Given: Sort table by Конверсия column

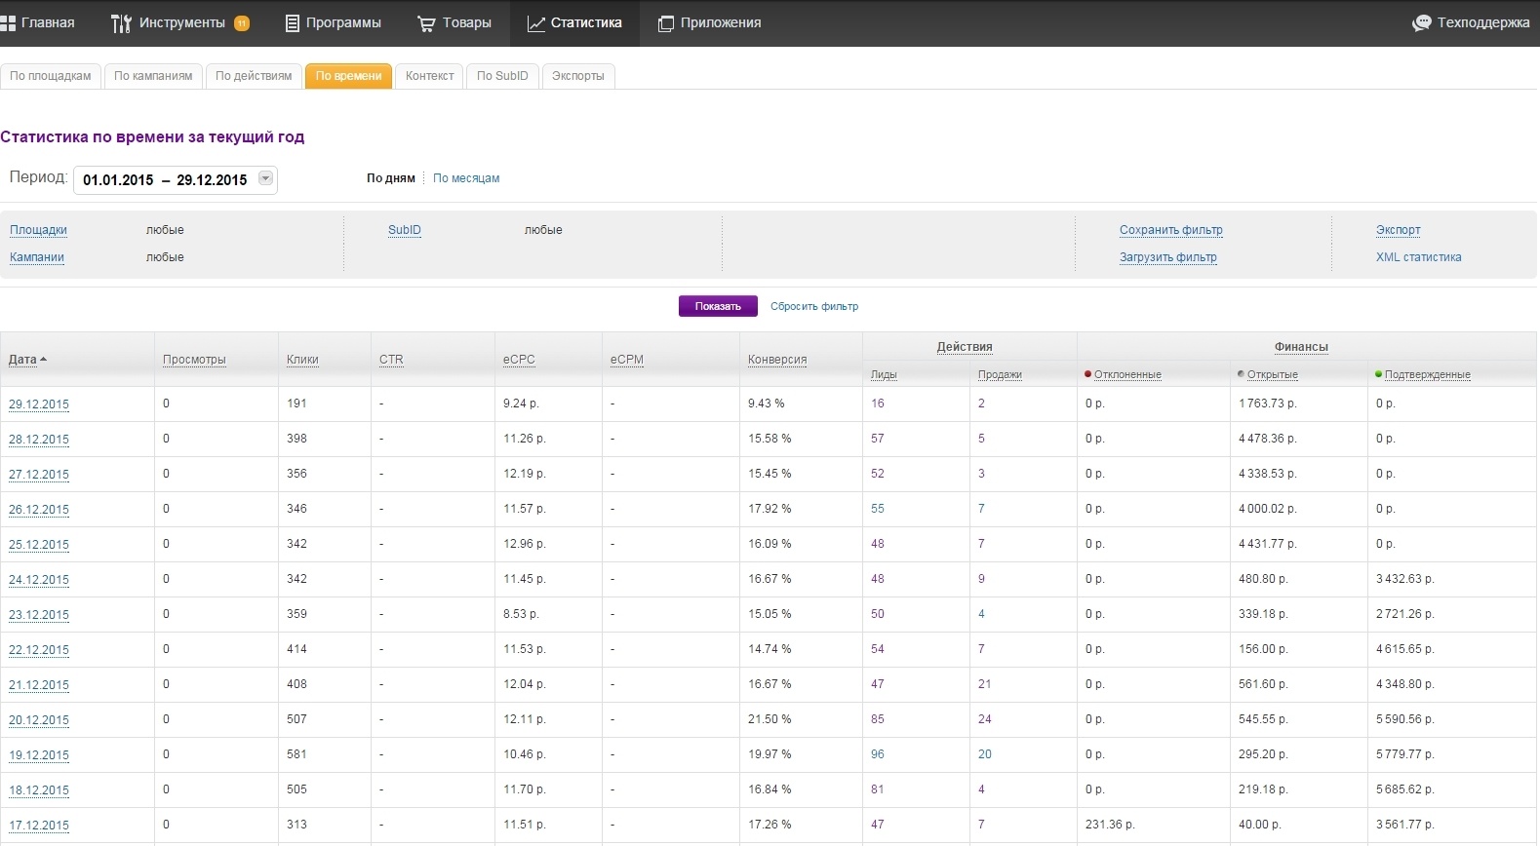Looking at the screenshot, I should (x=777, y=360).
